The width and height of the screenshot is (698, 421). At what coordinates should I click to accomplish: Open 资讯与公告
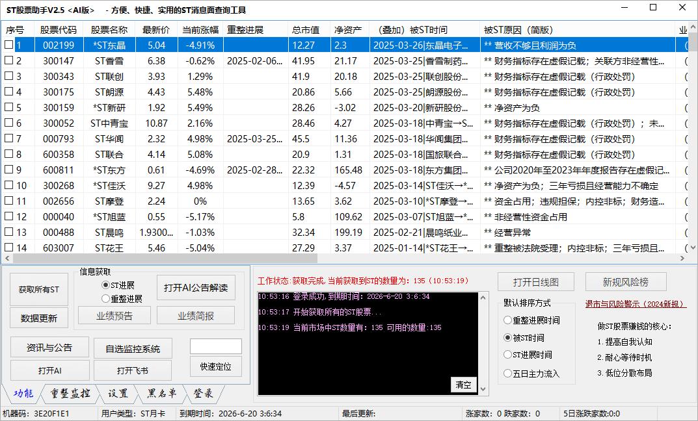(x=49, y=348)
